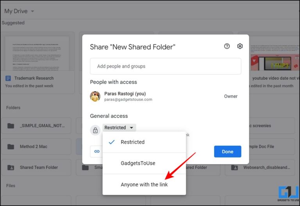
Task: Click the Files section heading
Action: pyautogui.click(x=11, y=186)
